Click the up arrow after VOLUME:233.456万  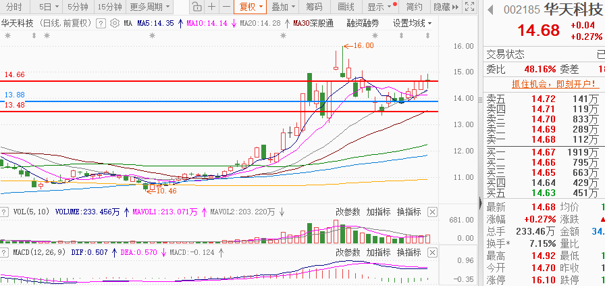point(126,212)
